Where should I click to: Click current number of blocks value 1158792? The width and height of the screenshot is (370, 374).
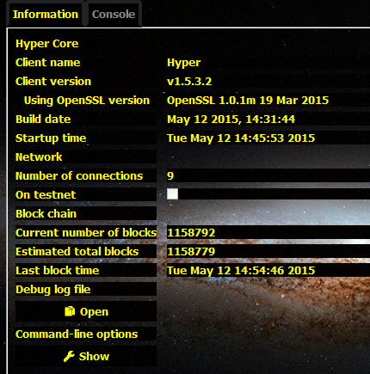tap(191, 232)
